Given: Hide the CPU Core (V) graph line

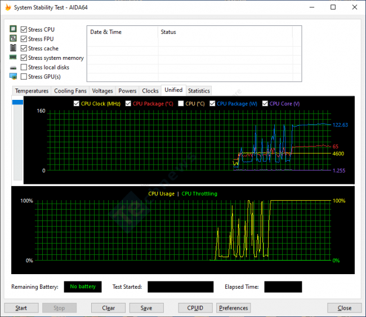Looking at the screenshot, I should (265, 103).
